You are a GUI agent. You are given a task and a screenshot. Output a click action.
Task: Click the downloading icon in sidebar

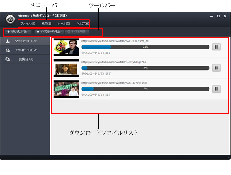(8, 40)
